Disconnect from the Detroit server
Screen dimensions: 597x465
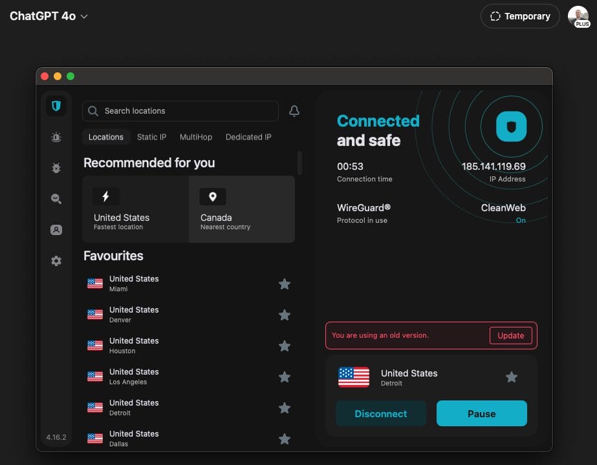381,413
